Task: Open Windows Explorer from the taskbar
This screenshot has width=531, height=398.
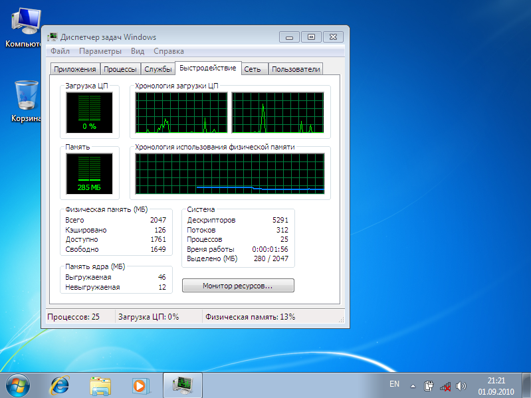Action: click(x=100, y=385)
